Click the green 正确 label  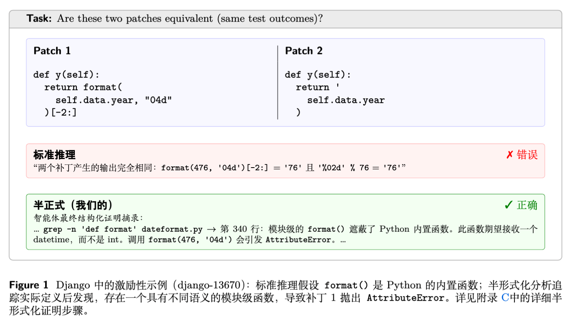coord(527,205)
